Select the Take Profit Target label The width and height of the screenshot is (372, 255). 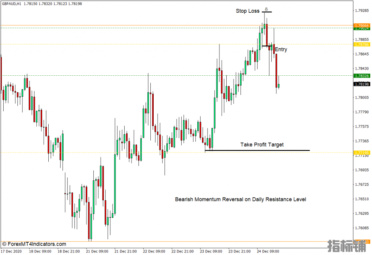[262, 145]
